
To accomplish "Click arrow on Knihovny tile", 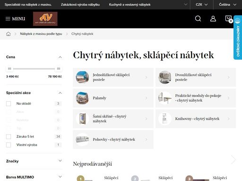I will pos(229,119).
